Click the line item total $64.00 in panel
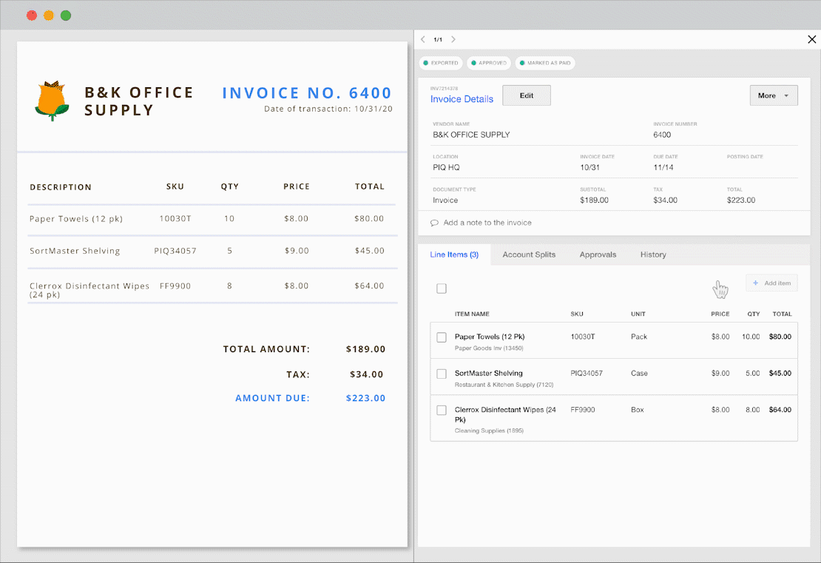Image resolution: width=821 pixels, height=563 pixels. tap(780, 410)
